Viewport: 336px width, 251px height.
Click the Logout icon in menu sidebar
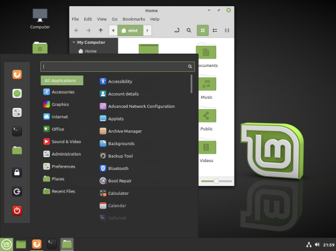point(17,191)
